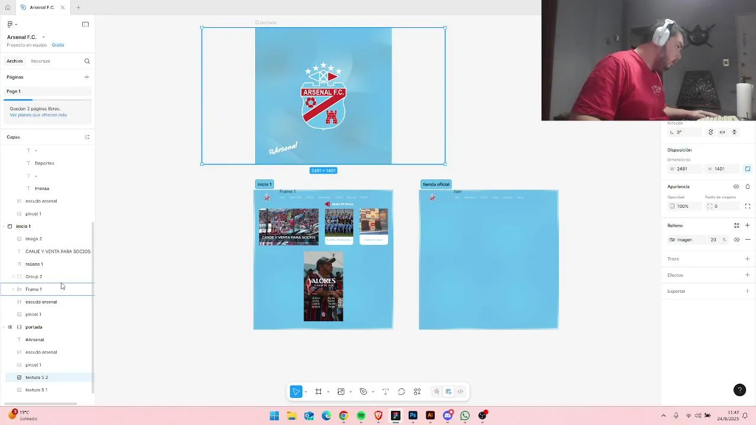Image resolution: width=756 pixels, height=425 pixels.
Task: Toggle layer visibility in Apariencia
Action: pyautogui.click(x=736, y=187)
